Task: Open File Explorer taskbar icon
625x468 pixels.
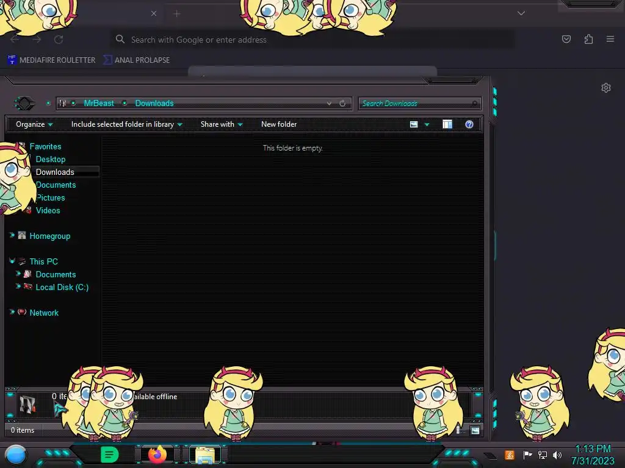Action: [205, 455]
